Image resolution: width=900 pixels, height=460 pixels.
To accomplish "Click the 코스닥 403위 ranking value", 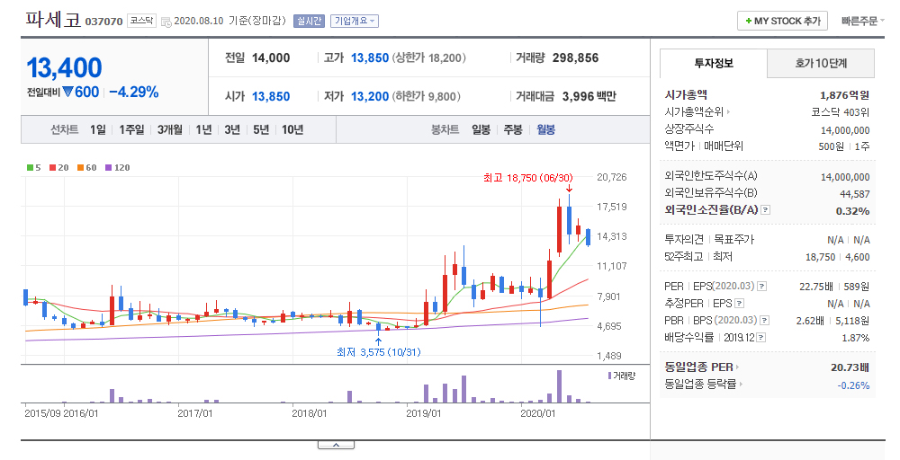I will [841, 112].
